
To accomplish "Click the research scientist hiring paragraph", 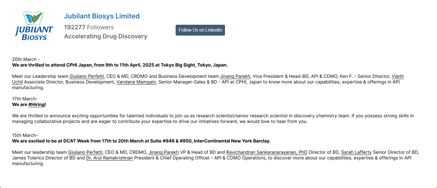I will click(x=213, y=118).
